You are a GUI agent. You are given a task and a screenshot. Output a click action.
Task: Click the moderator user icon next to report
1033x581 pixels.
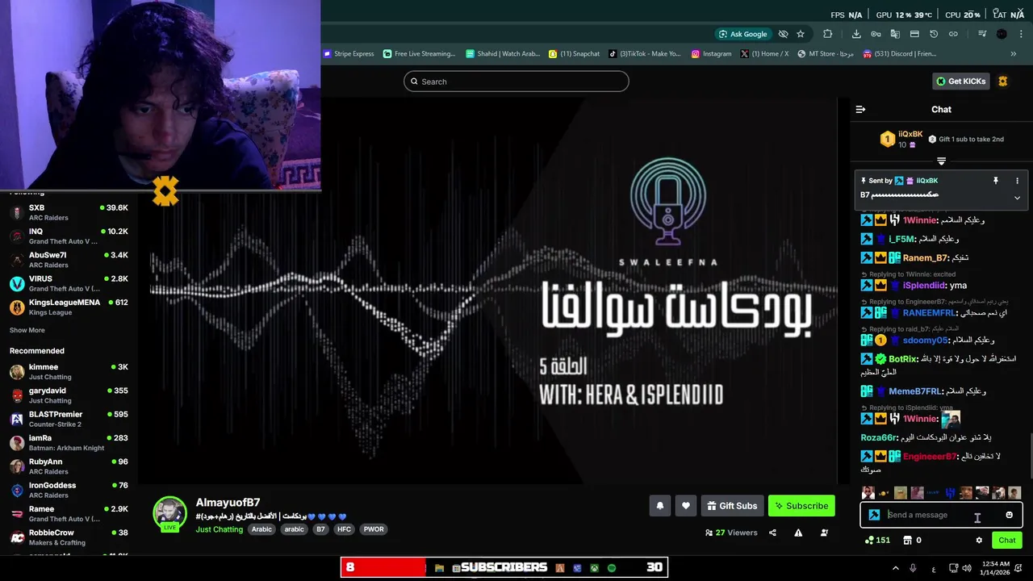[824, 533]
